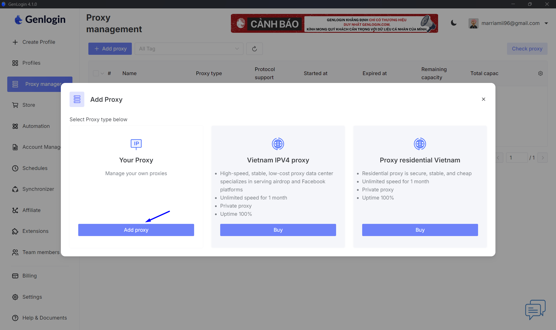Click the Vietnam IPV4 proxy globe icon
Viewport: 556px width, 330px height.
tap(278, 144)
